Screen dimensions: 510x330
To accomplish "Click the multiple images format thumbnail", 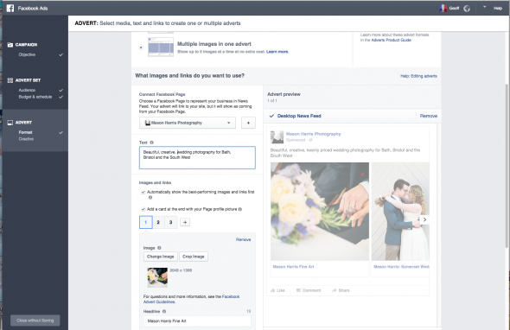I will coord(161,48).
